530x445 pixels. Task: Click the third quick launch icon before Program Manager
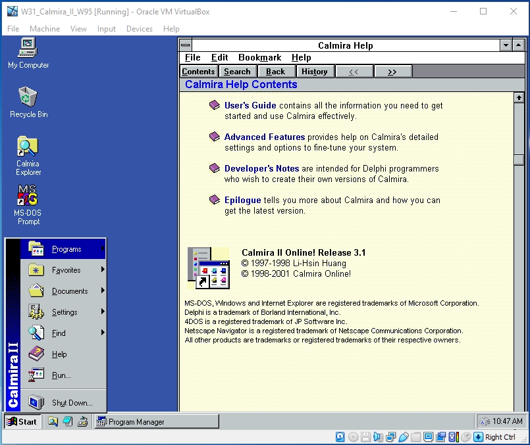[82, 421]
